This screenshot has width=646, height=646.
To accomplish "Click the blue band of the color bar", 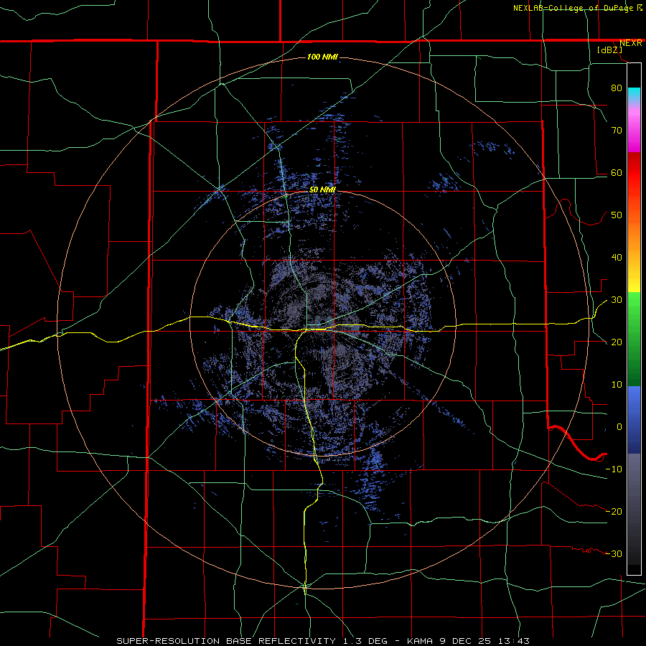I will point(634,419).
